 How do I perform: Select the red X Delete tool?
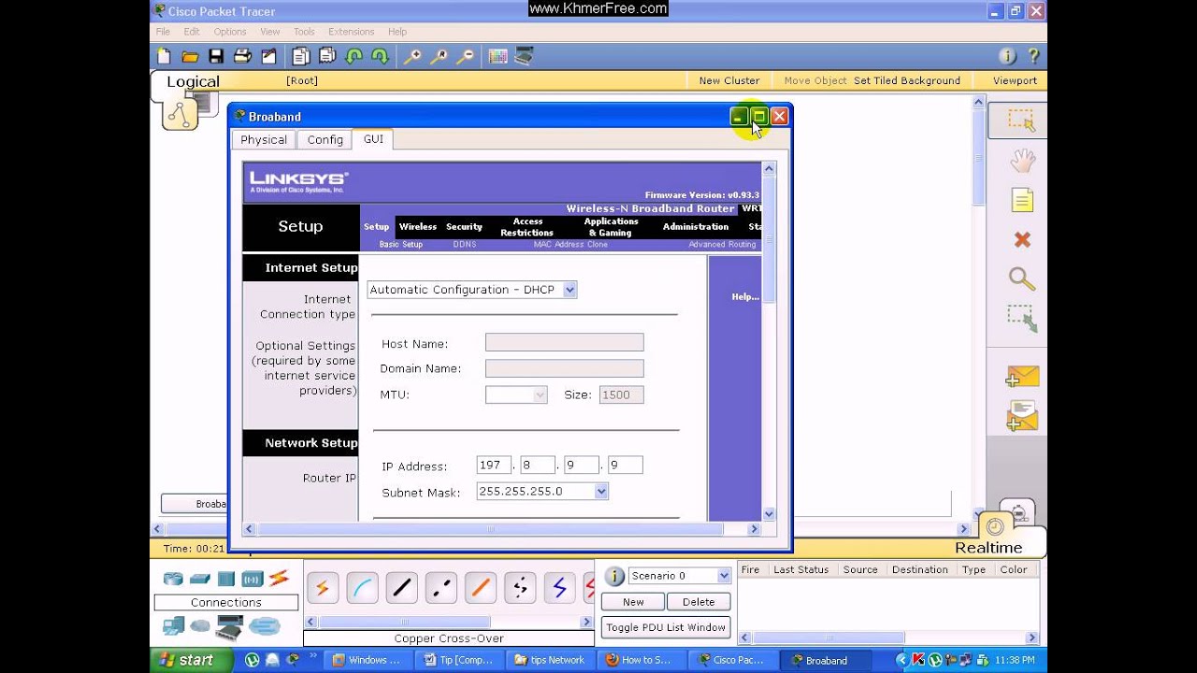(1022, 240)
